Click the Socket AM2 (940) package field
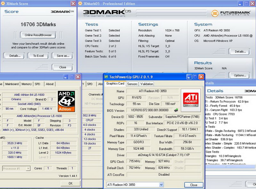The height and width of the screenshot is (189, 256). [29, 104]
